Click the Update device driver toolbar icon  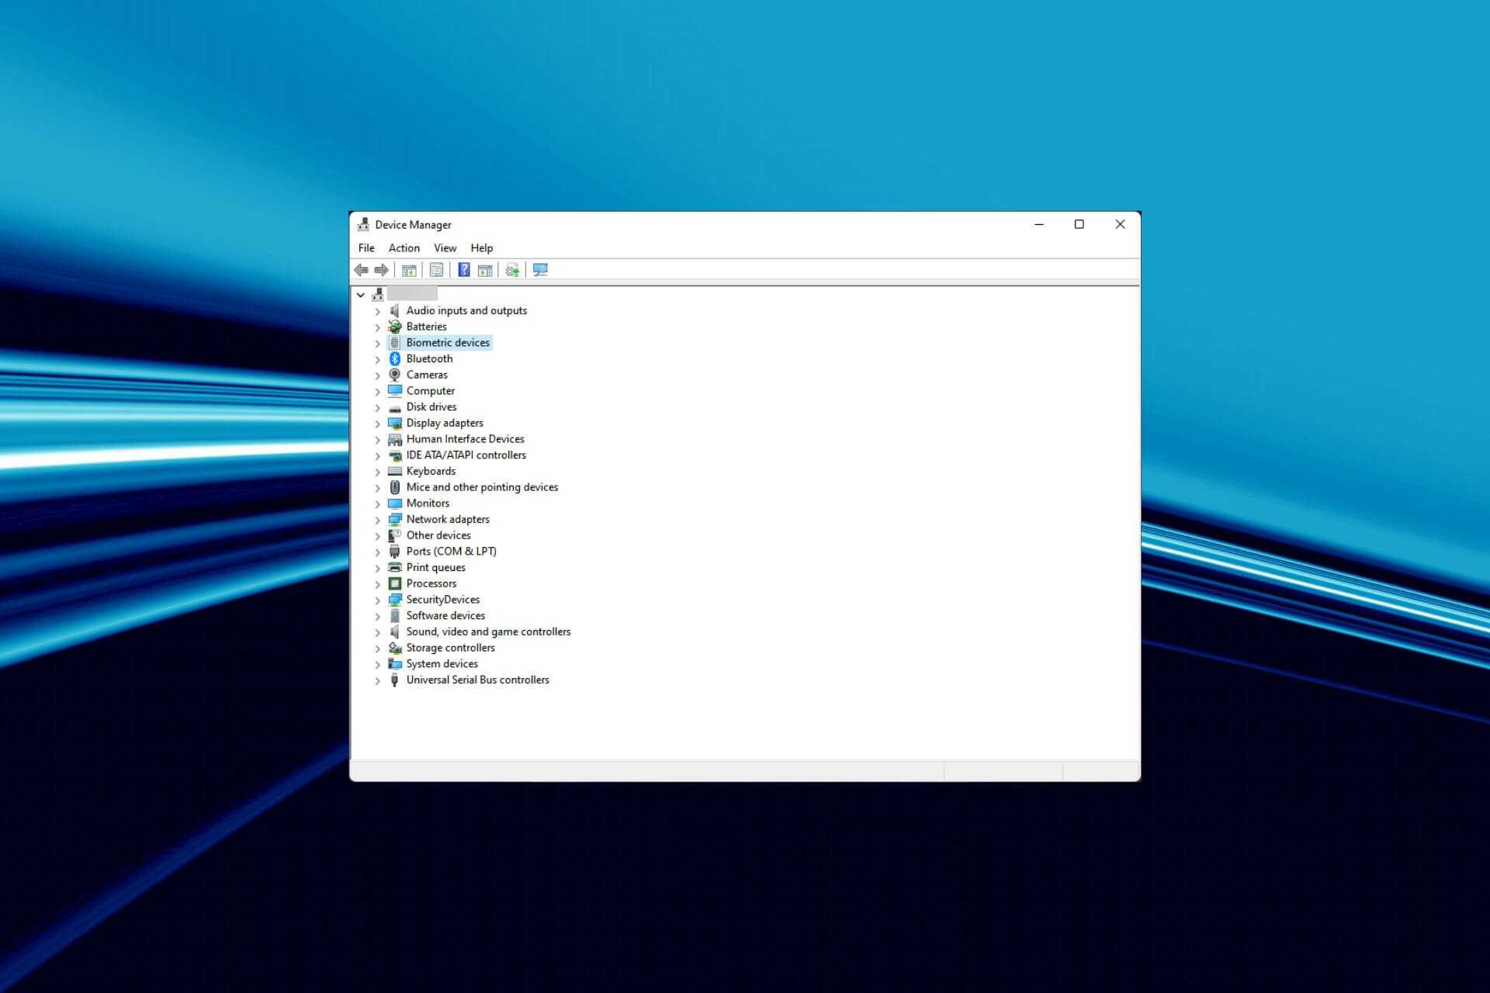point(512,270)
